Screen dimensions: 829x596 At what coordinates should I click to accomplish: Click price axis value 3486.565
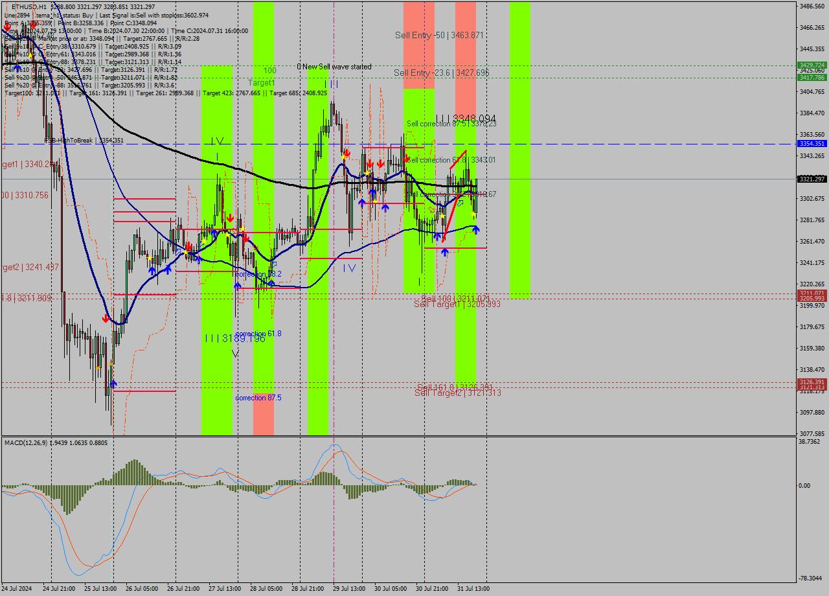click(x=812, y=6)
